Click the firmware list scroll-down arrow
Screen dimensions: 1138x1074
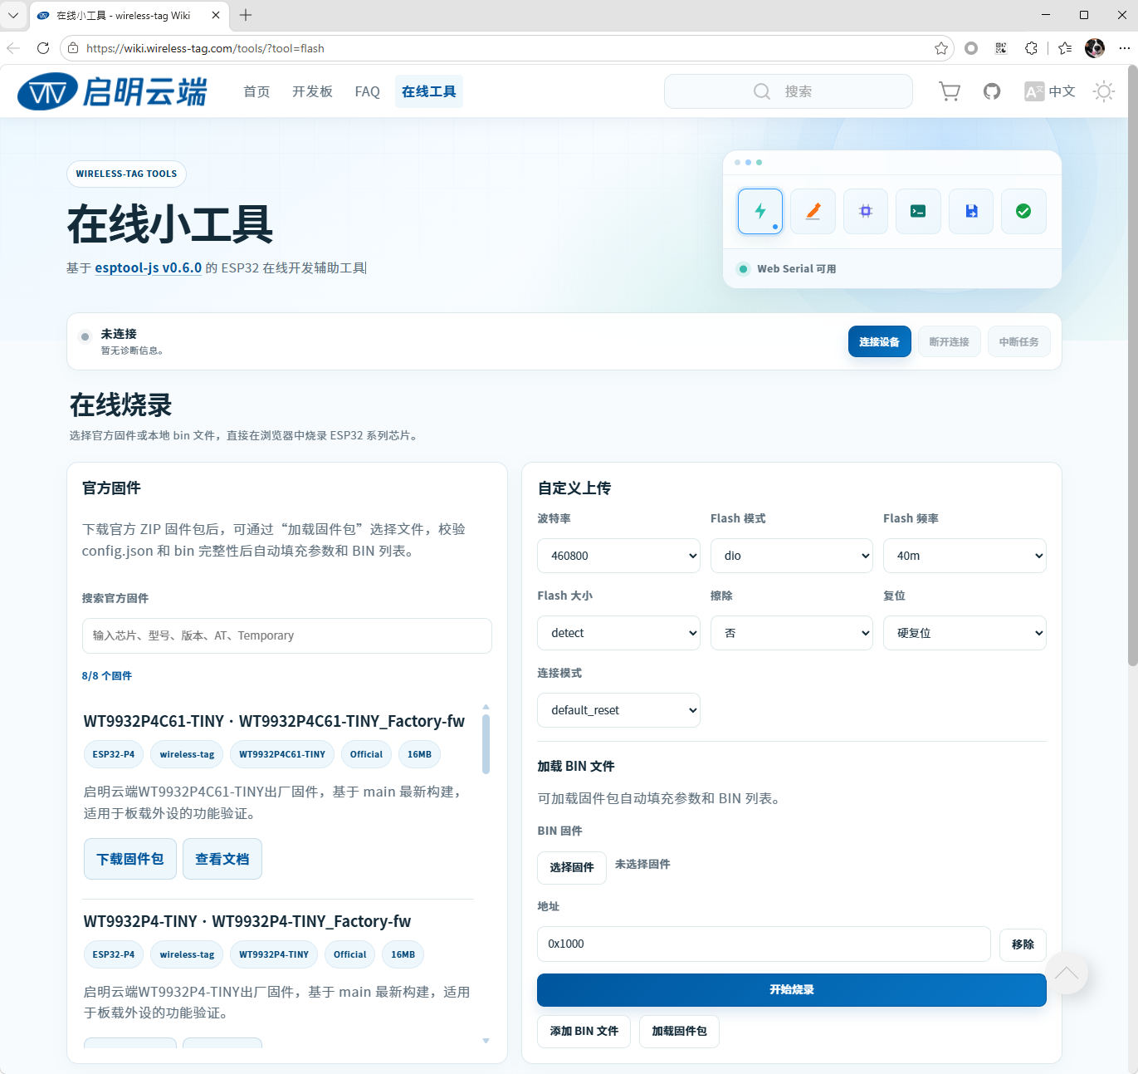coord(486,1041)
